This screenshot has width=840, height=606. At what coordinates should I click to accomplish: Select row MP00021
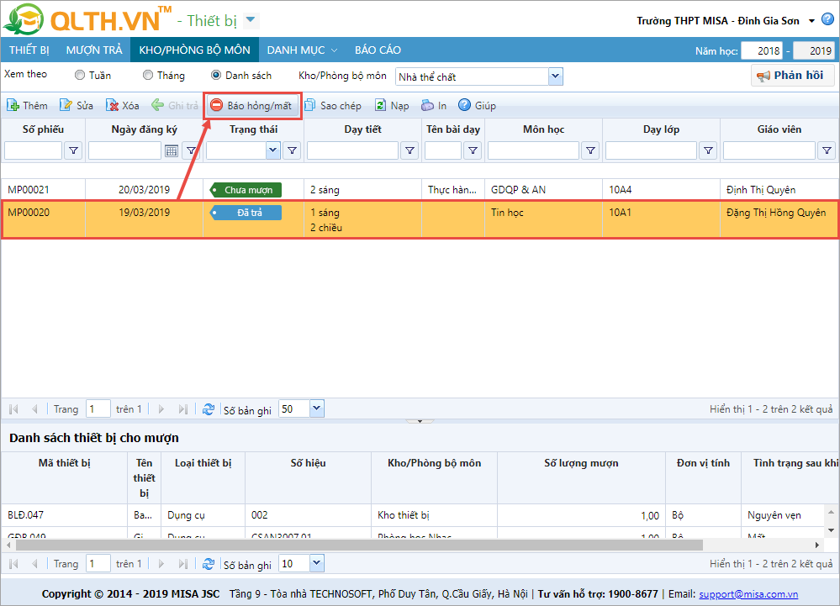pyautogui.click(x=420, y=189)
